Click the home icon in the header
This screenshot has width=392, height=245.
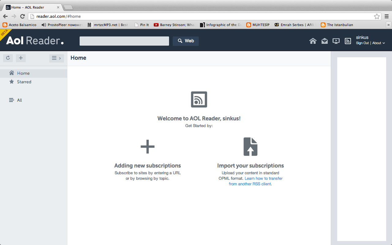click(313, 41)
